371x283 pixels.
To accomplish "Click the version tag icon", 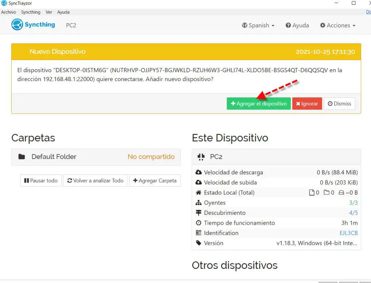I will click(x=198, y=243).
